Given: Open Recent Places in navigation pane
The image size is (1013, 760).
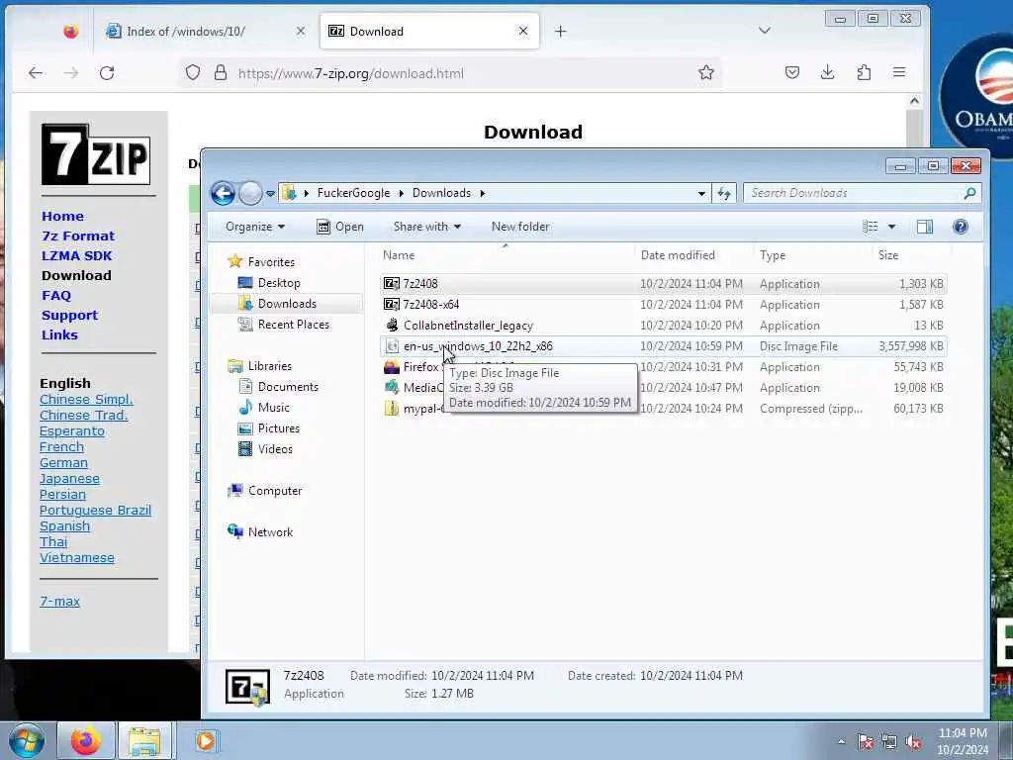Looking at the screenshot, I should [x=293, y=325].
